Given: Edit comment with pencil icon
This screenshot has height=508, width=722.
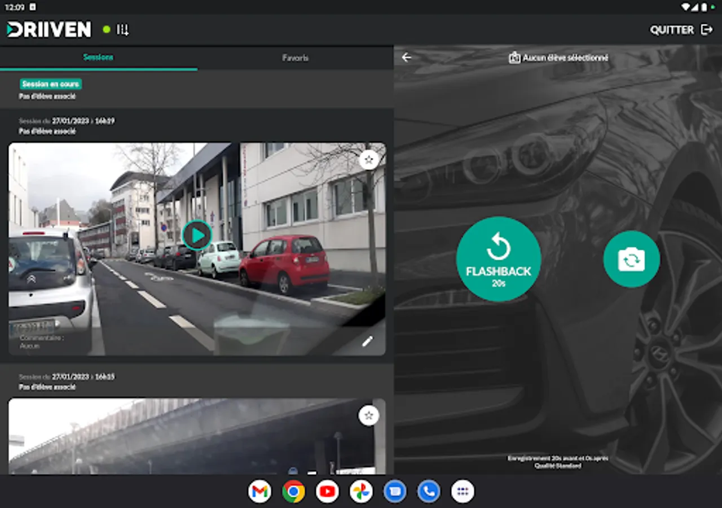Looking at the screenshot, I should [367, 341].
